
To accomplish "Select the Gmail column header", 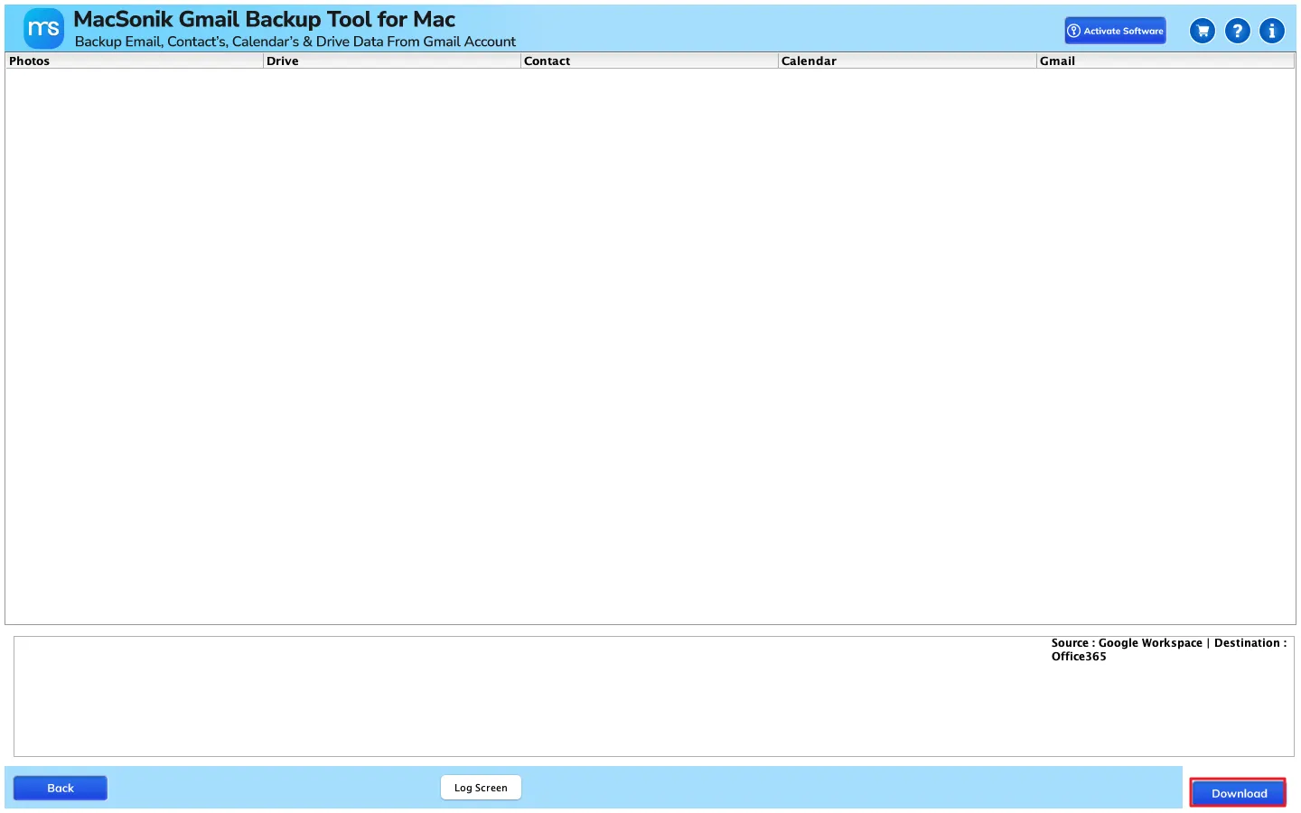I will 1165,61.
